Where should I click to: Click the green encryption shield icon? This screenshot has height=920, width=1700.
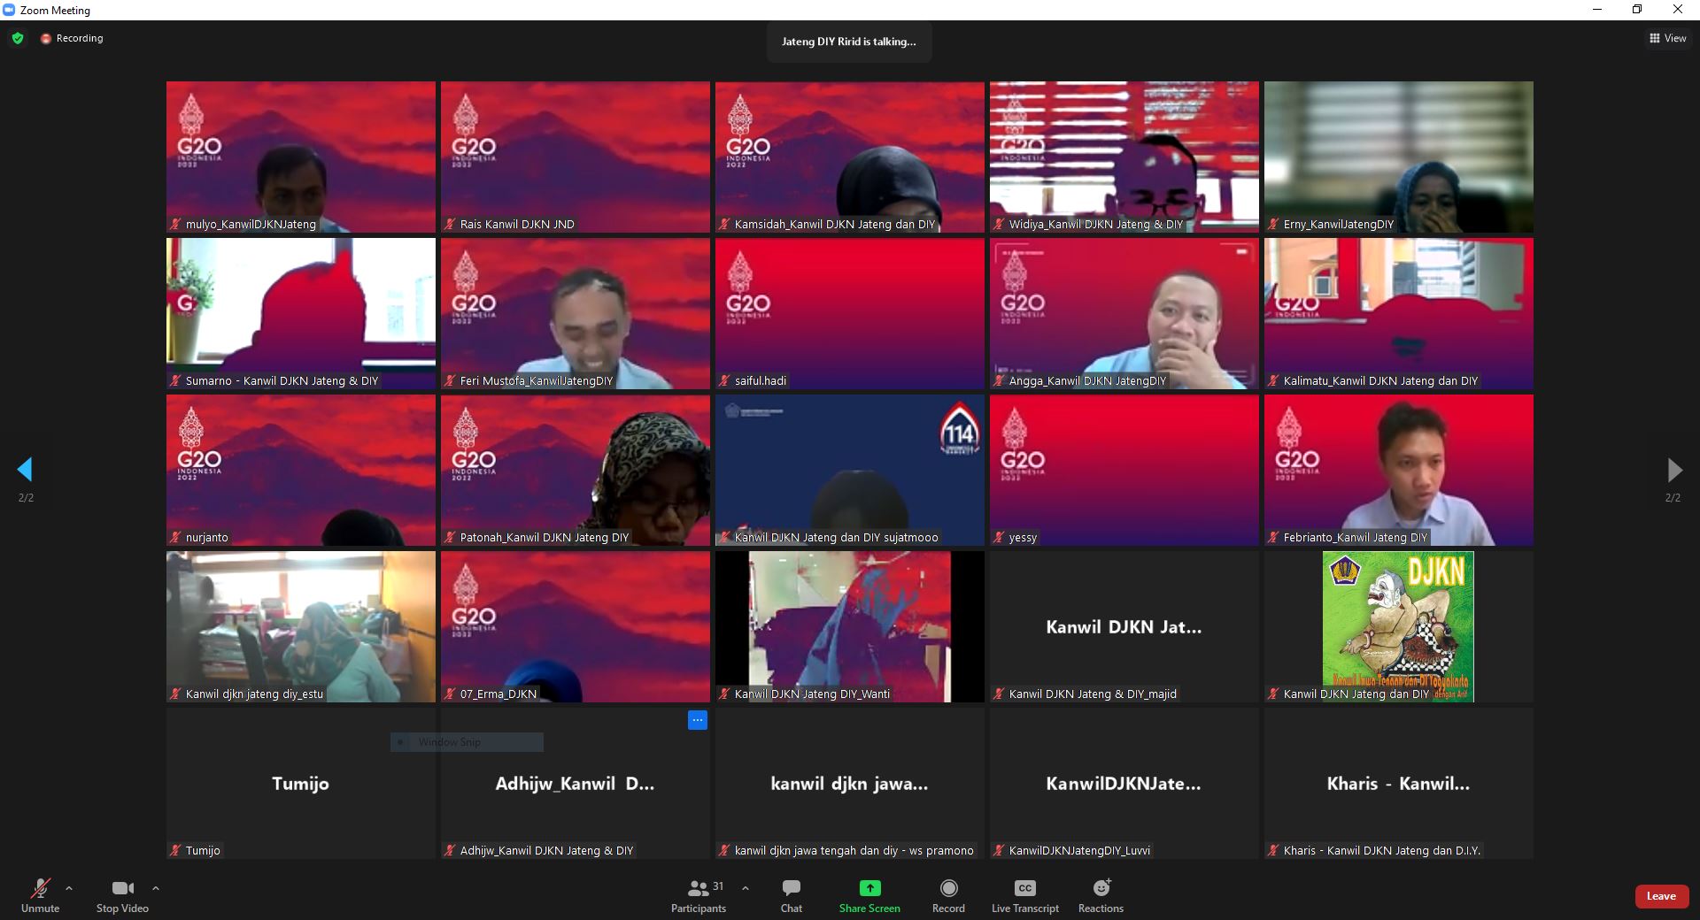18,38
